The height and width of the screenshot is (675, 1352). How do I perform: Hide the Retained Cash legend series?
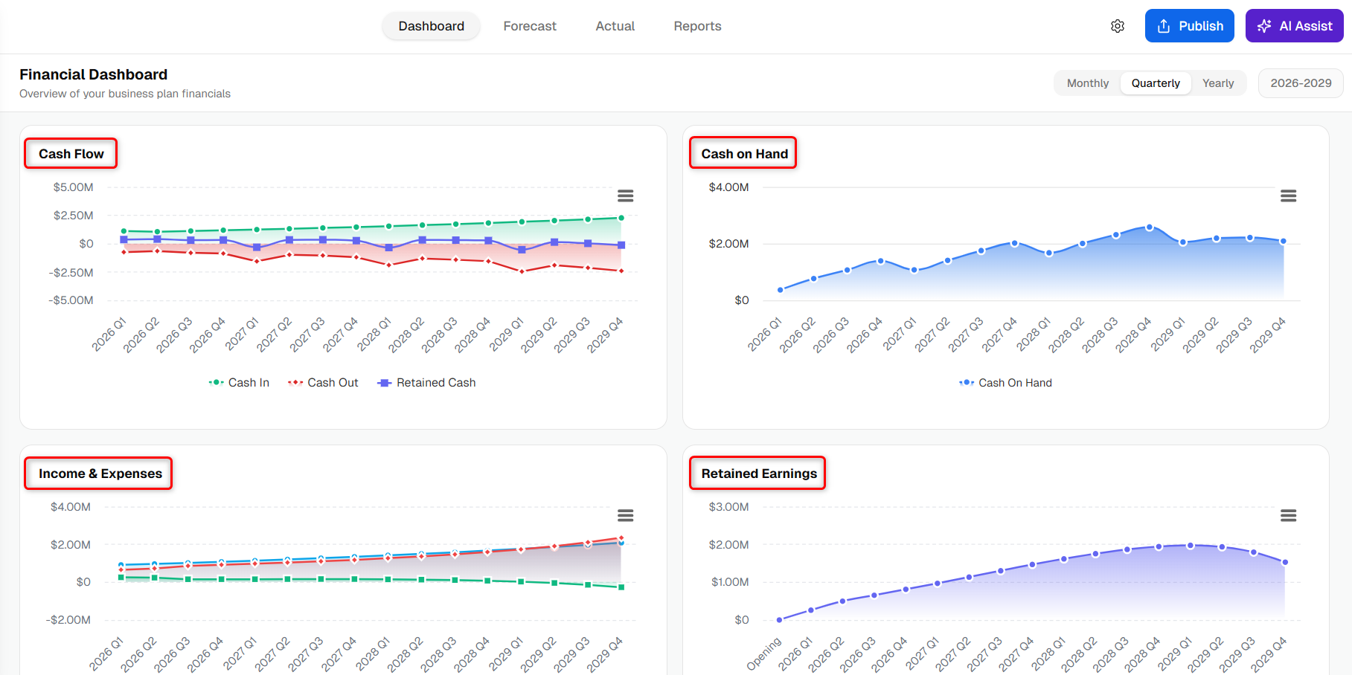pyautogui.click(x=426, y=383)
